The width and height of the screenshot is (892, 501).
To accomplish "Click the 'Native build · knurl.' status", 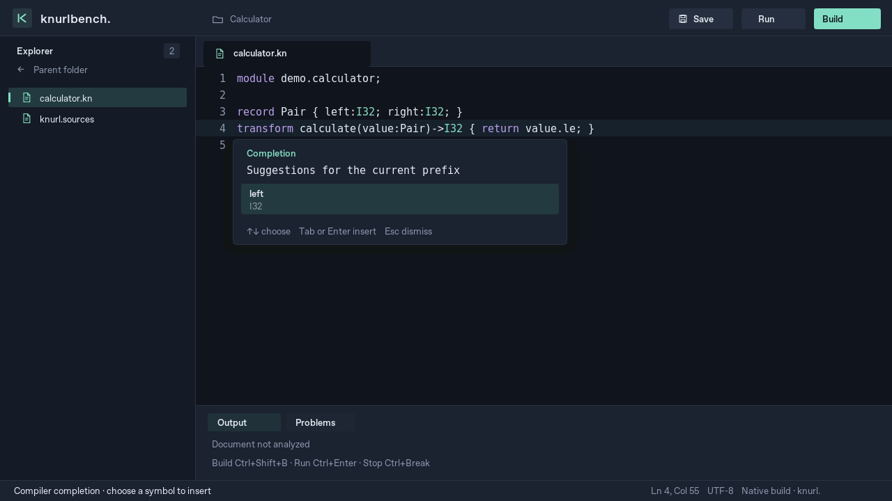I will [x=780, y=491].
